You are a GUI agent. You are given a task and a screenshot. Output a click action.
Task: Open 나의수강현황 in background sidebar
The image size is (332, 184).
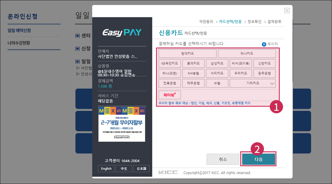point(19,43)
